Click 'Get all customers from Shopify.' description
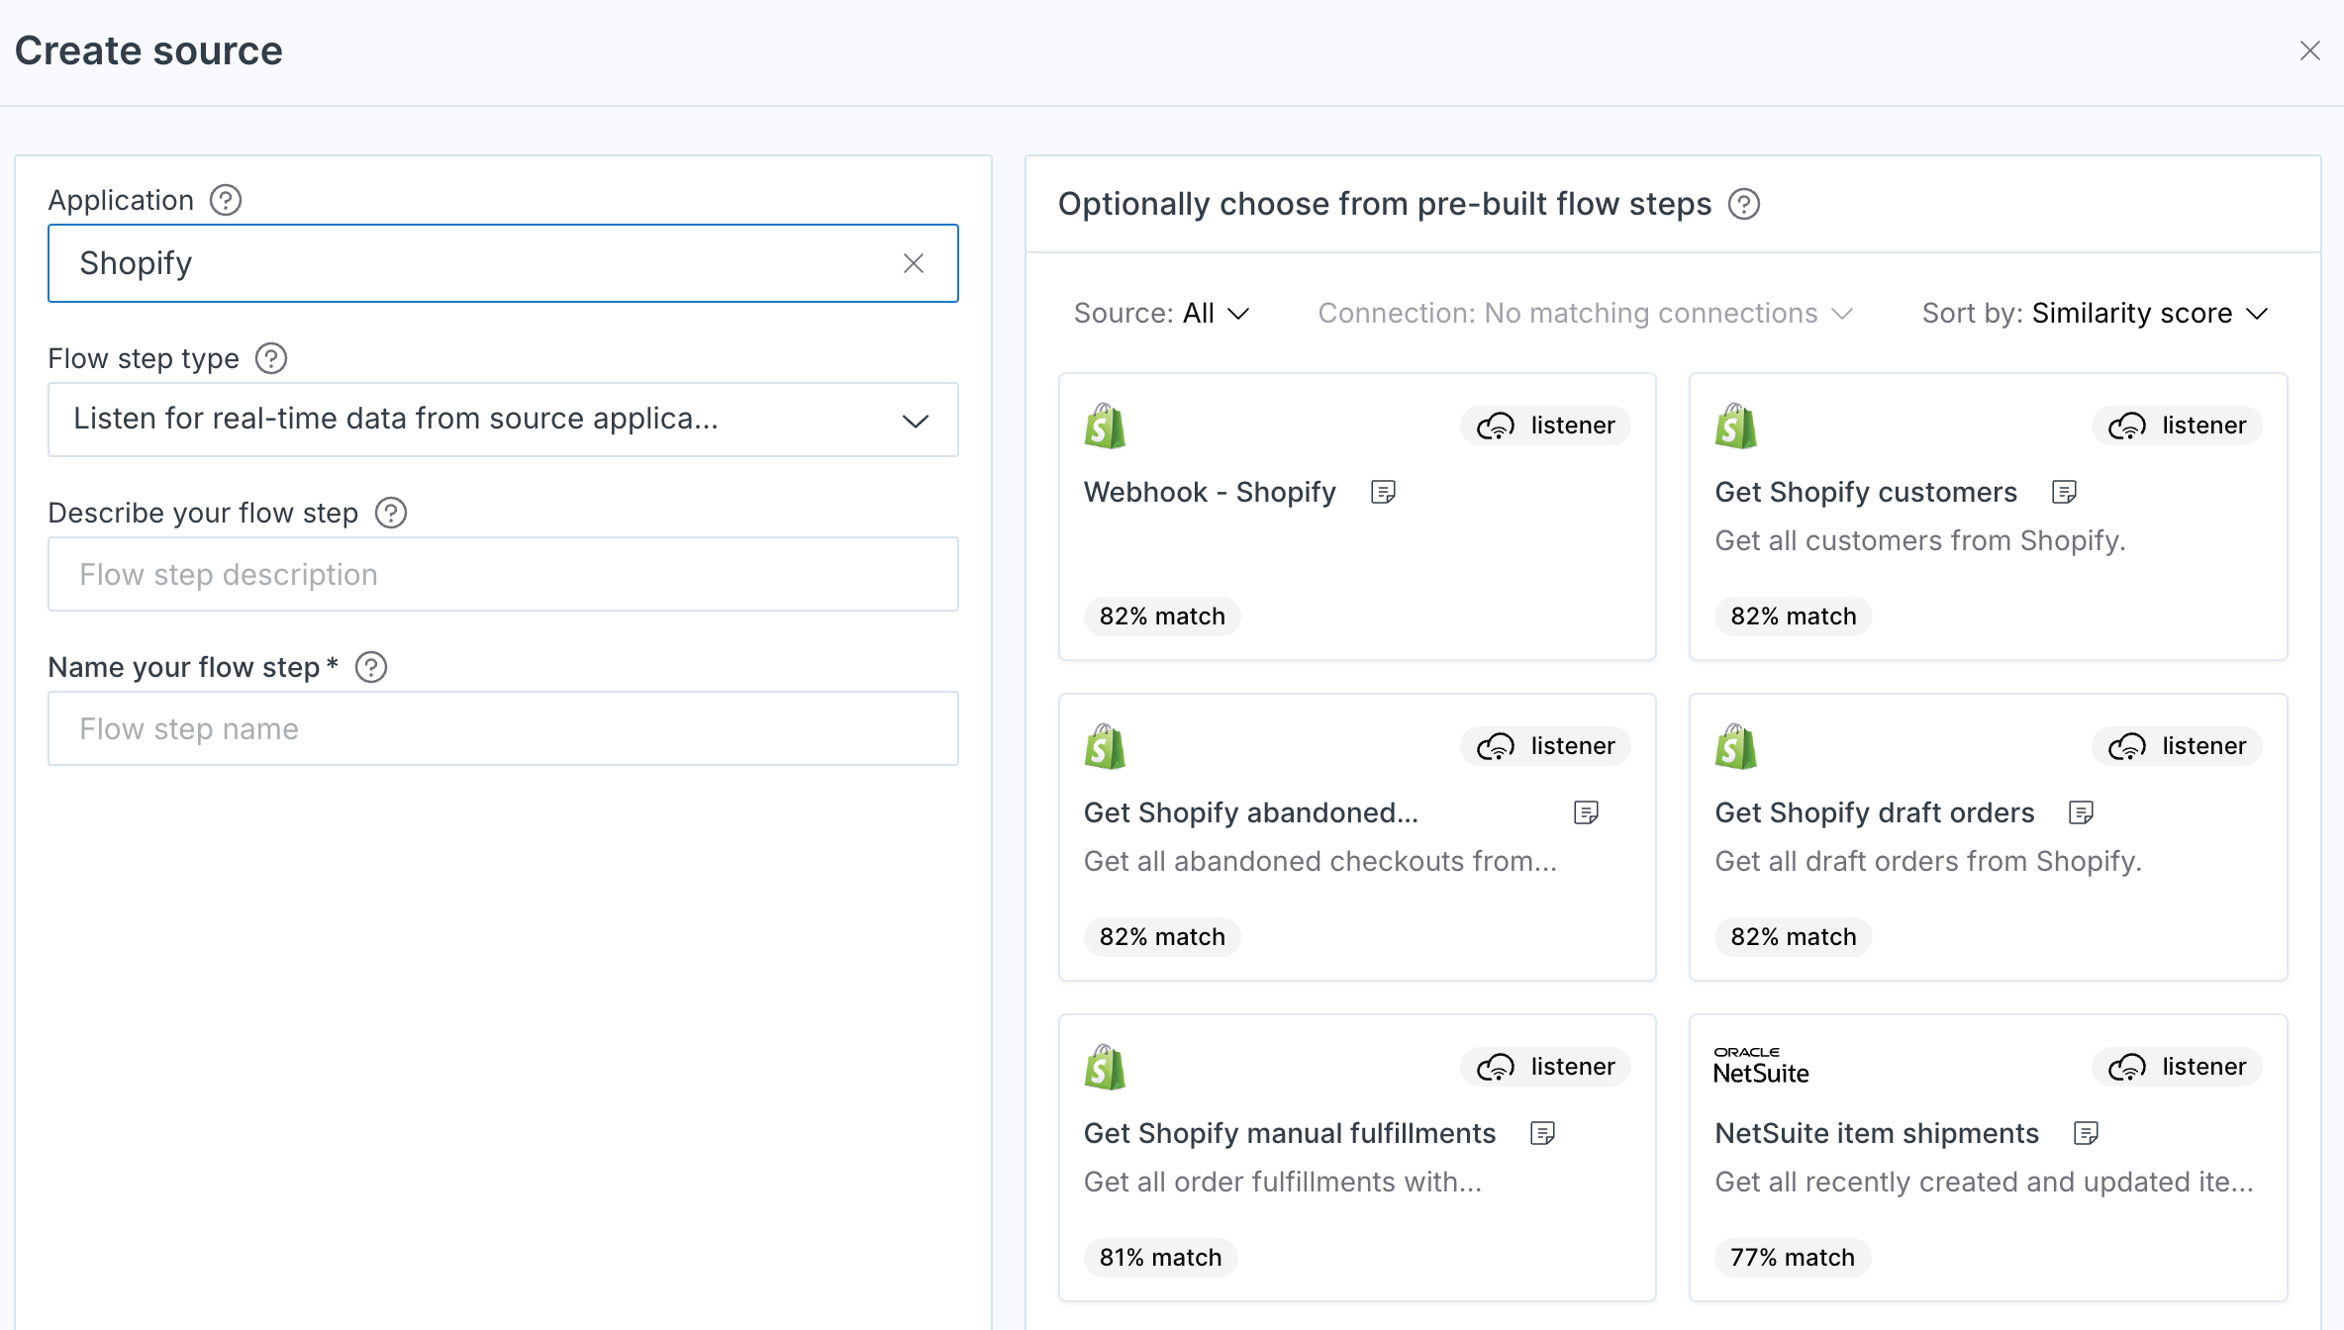 [1920, 540]
